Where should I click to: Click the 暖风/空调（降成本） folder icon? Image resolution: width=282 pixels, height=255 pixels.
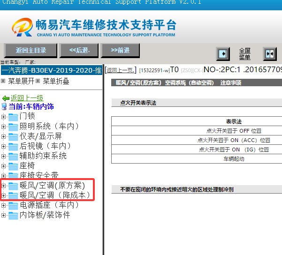[x=13, y=196]
